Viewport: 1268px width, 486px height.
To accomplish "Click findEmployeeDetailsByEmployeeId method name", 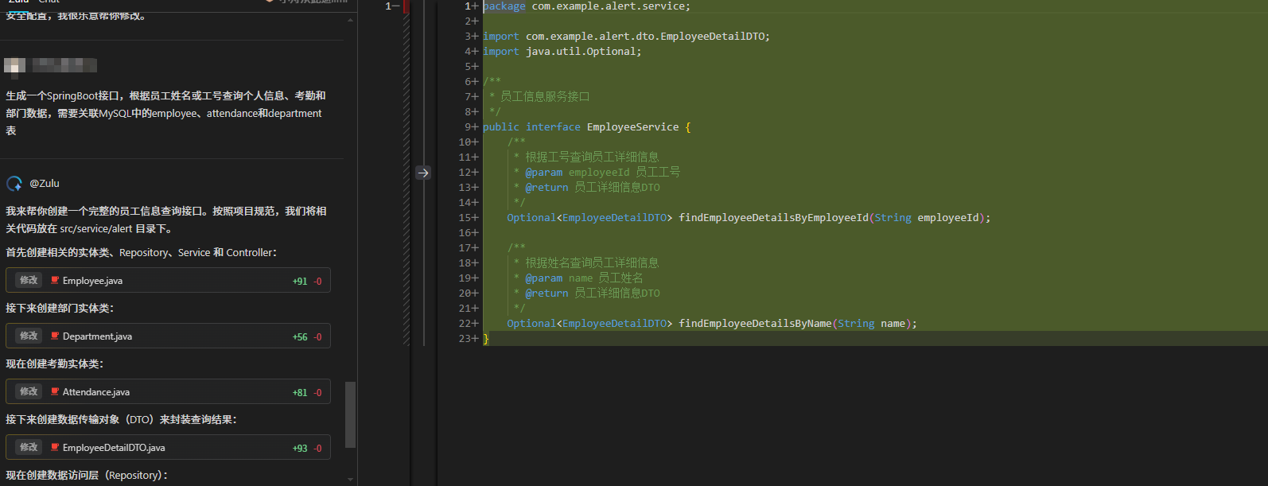I will tap(773, 218).
